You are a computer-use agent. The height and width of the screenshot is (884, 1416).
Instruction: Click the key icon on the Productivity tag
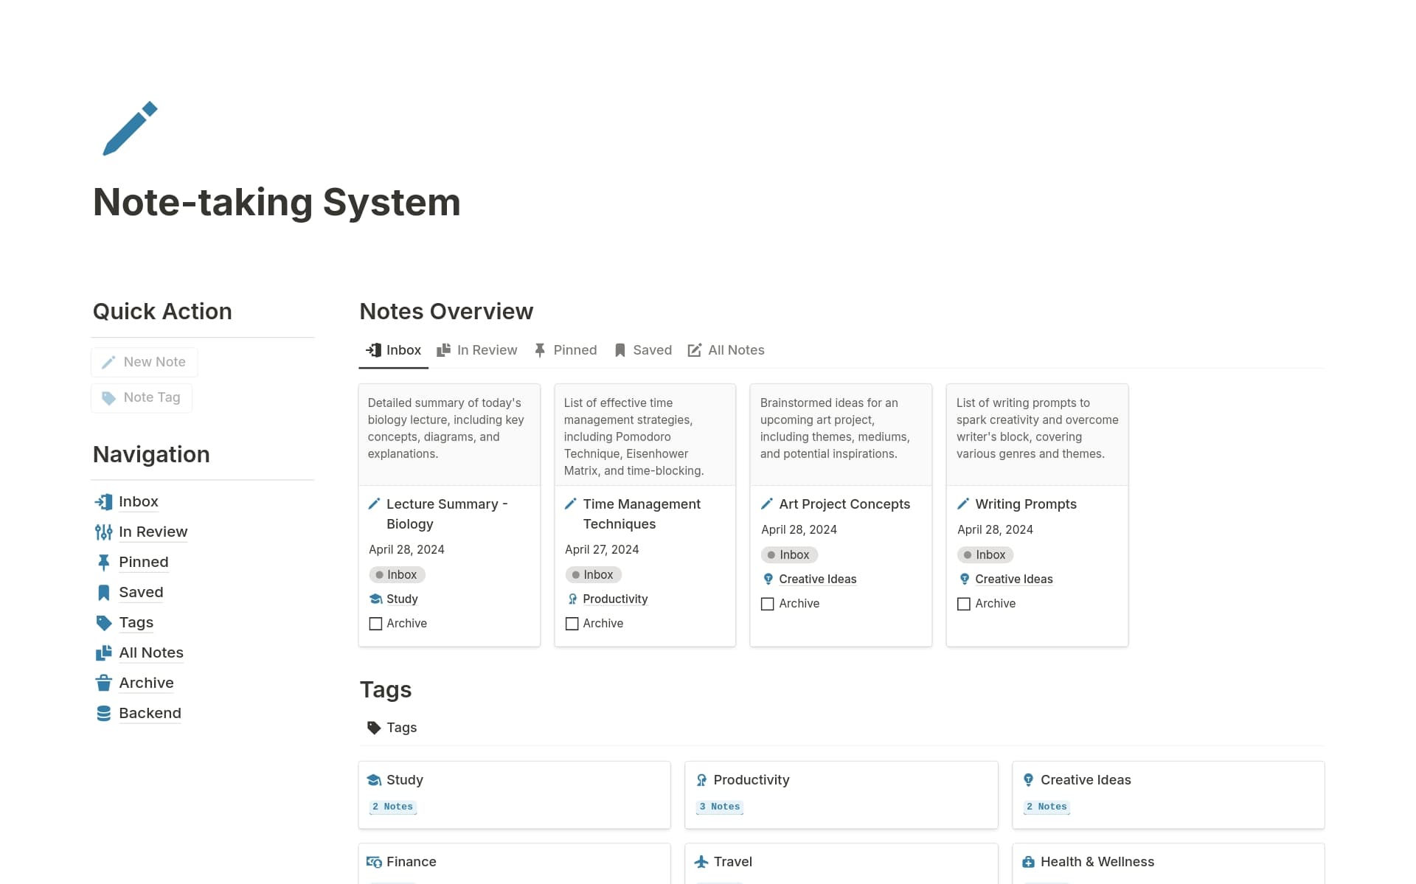(701, 779)
